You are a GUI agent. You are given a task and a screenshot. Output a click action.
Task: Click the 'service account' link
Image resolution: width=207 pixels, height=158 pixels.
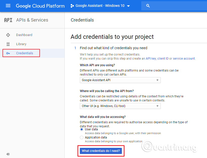point(184,58)
